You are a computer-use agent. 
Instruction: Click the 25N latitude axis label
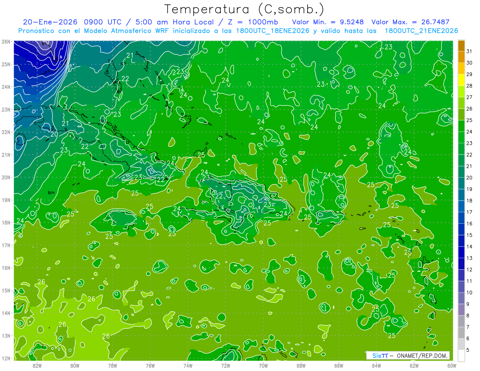point(6,64)
